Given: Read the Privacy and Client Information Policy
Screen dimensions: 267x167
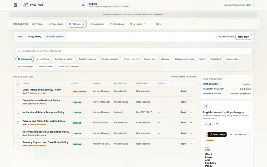Looking at the screenshot, I should (x=183, y=123).
